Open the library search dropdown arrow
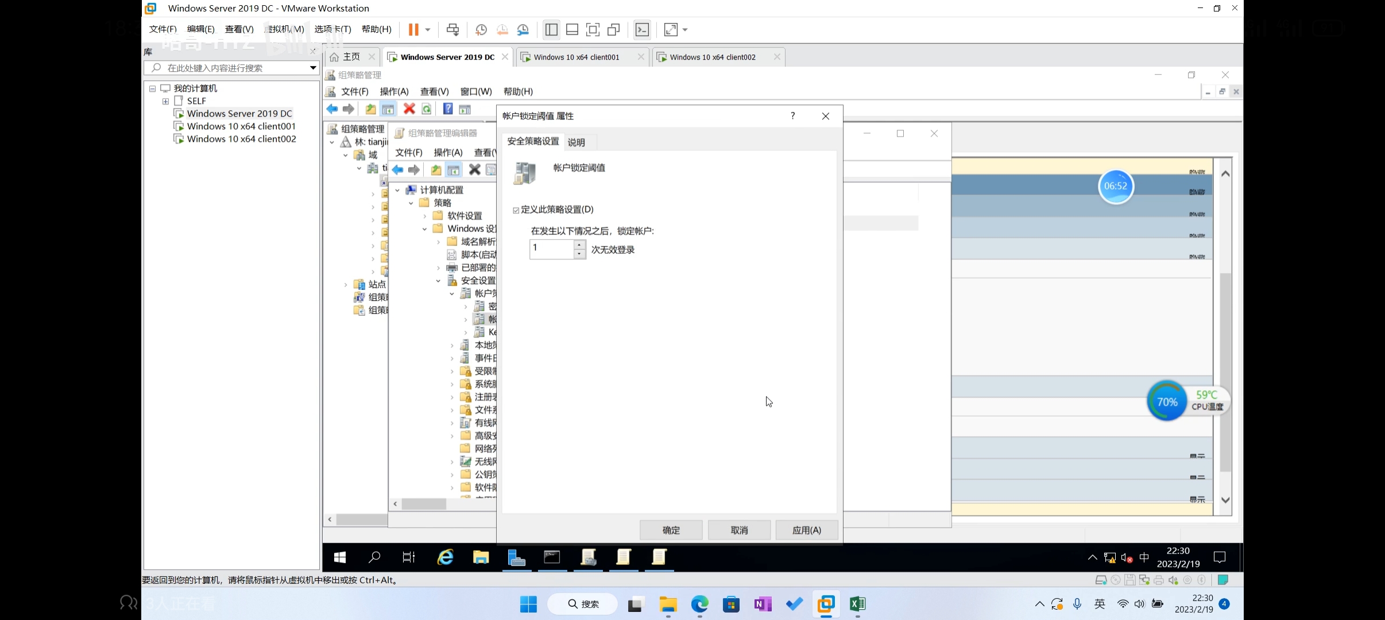 (x=313, y=68)
